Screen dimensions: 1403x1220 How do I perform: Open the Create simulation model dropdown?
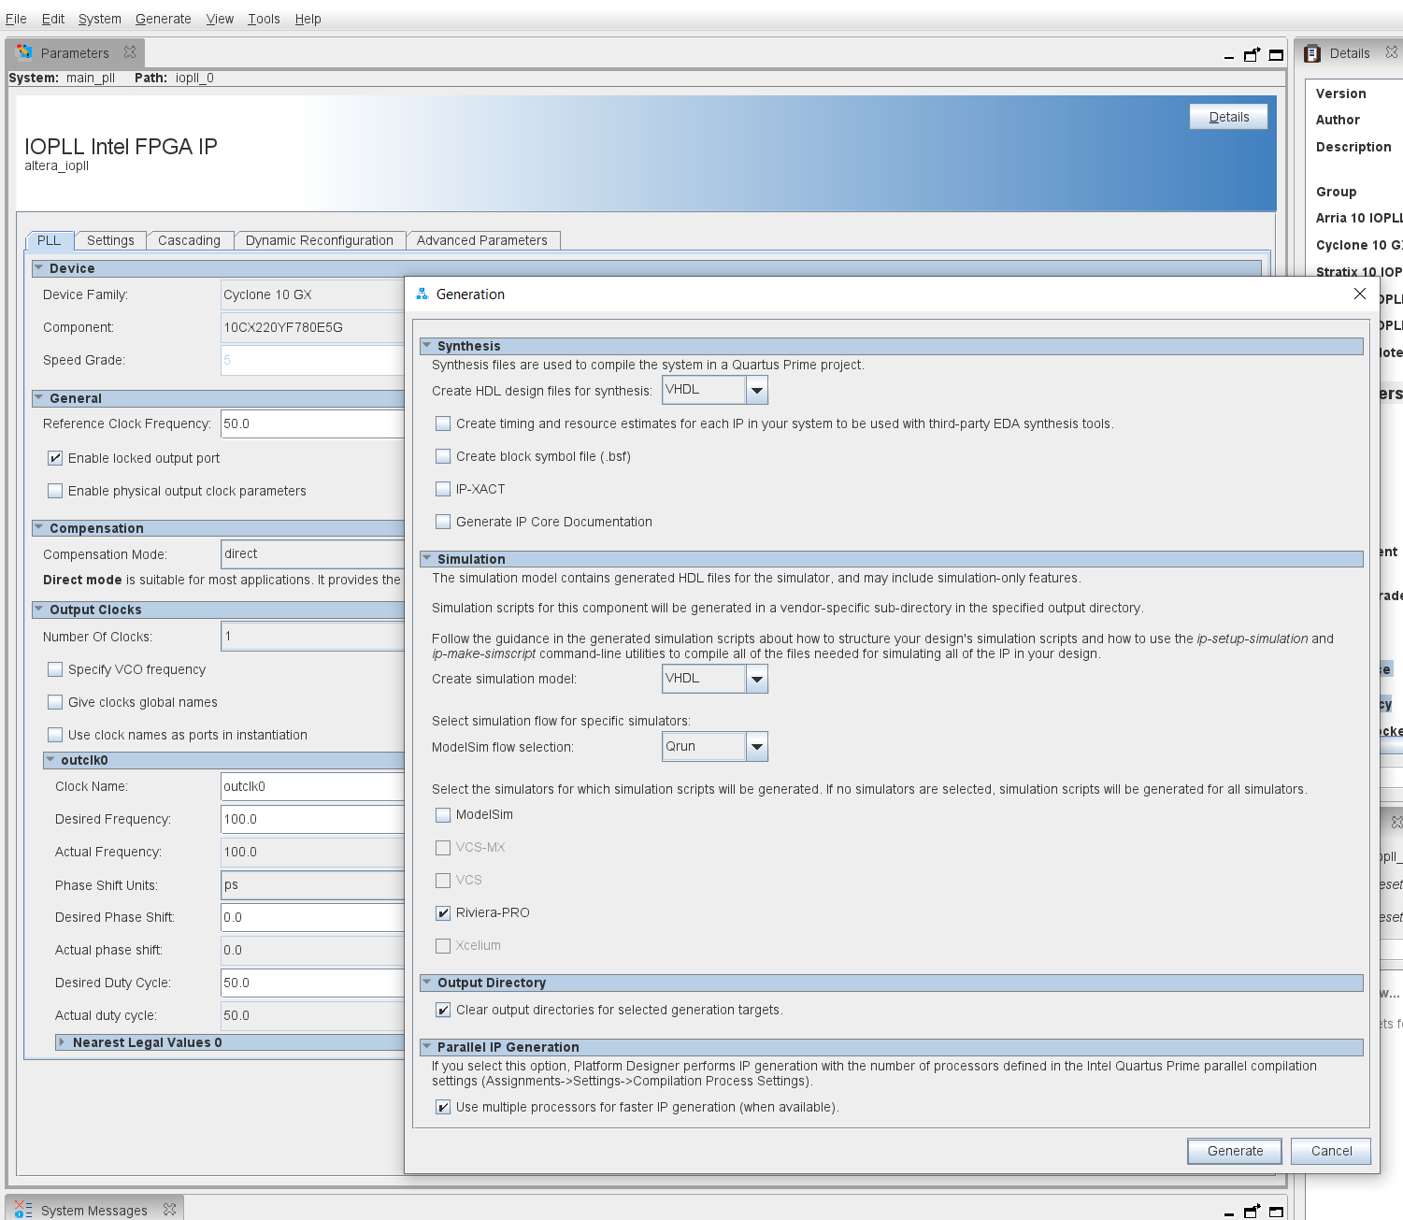click(x=757, y=679)
